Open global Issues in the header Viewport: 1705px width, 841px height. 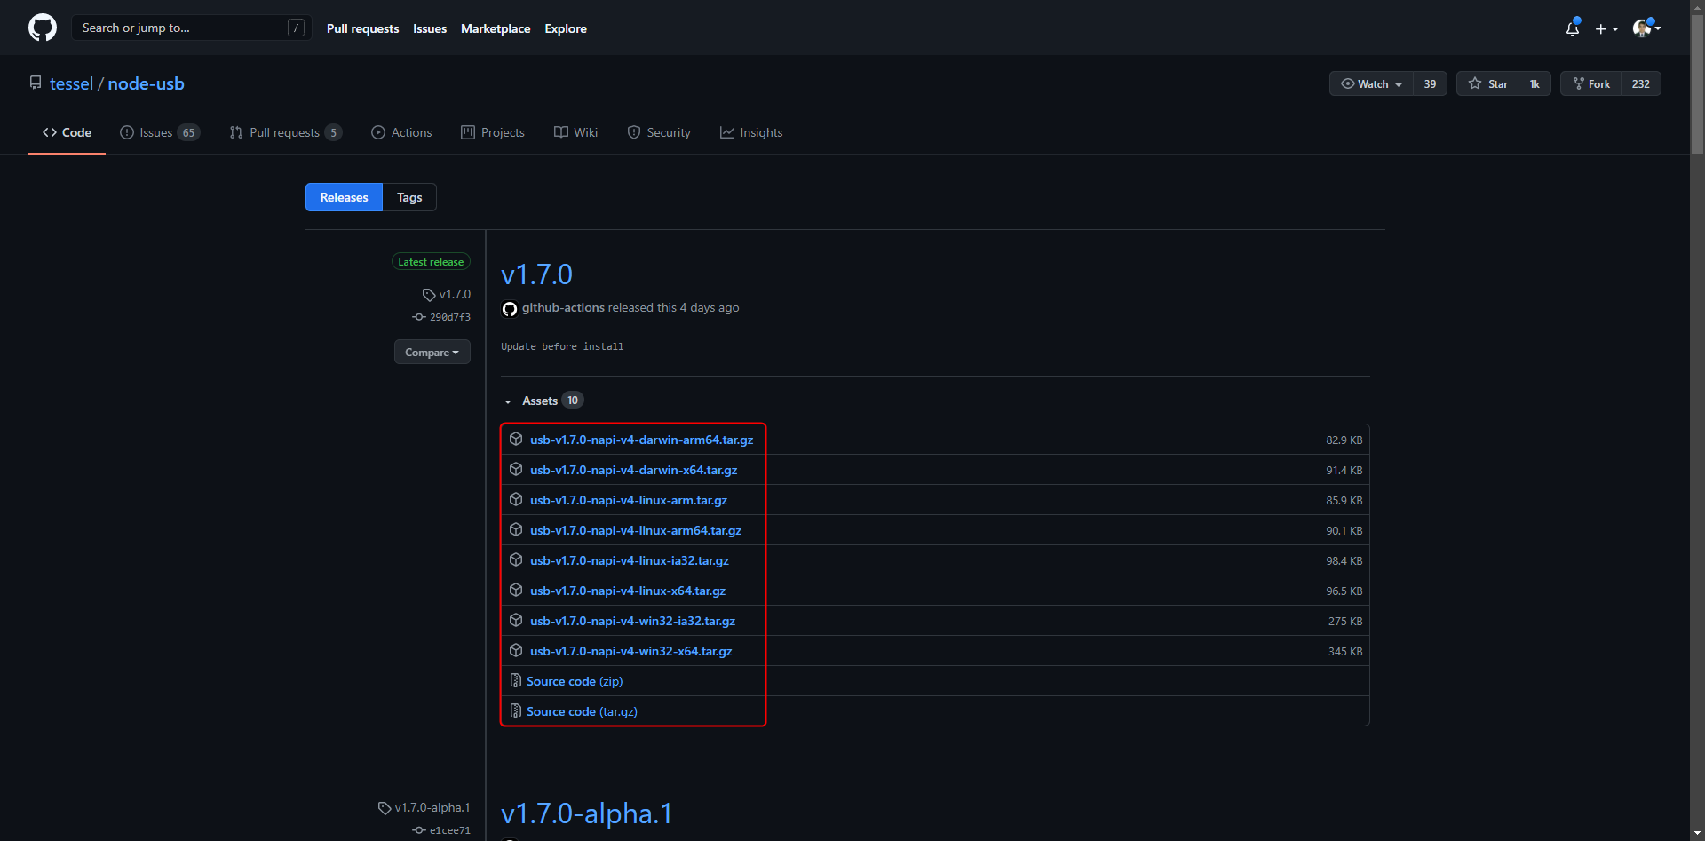430,28
